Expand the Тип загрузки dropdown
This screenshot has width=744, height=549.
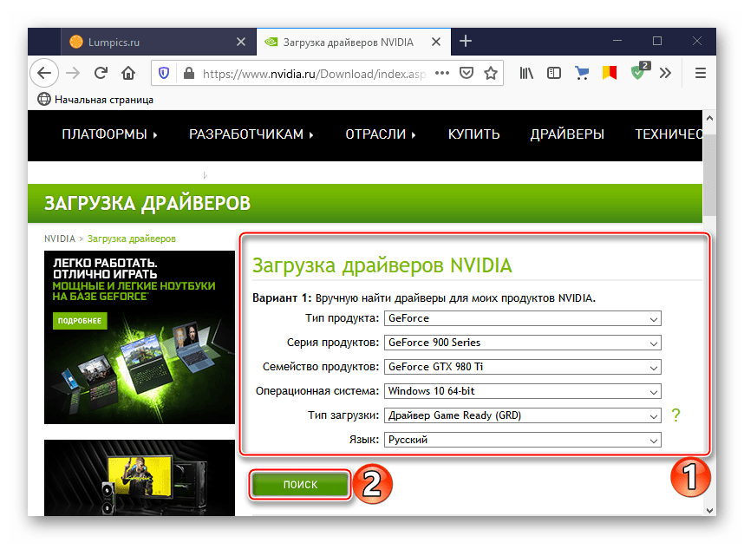click(x=522, y=415)
